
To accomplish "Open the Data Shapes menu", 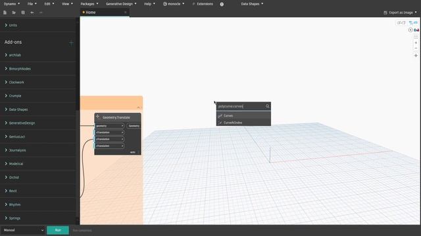I will tap(252, 4).
